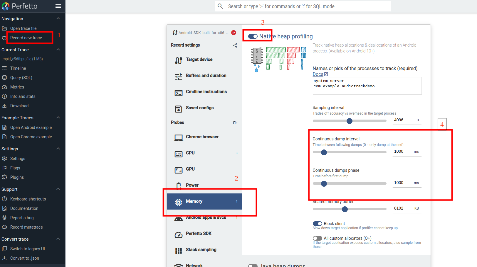Click Open Chrome example
The height and width of the screenshot is (267, 477).
coord(31,137)
